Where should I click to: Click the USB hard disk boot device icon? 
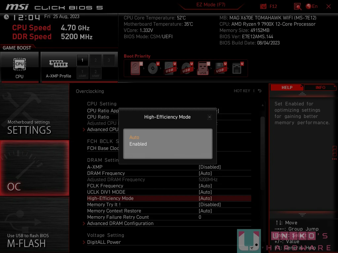tap(170, 68)
